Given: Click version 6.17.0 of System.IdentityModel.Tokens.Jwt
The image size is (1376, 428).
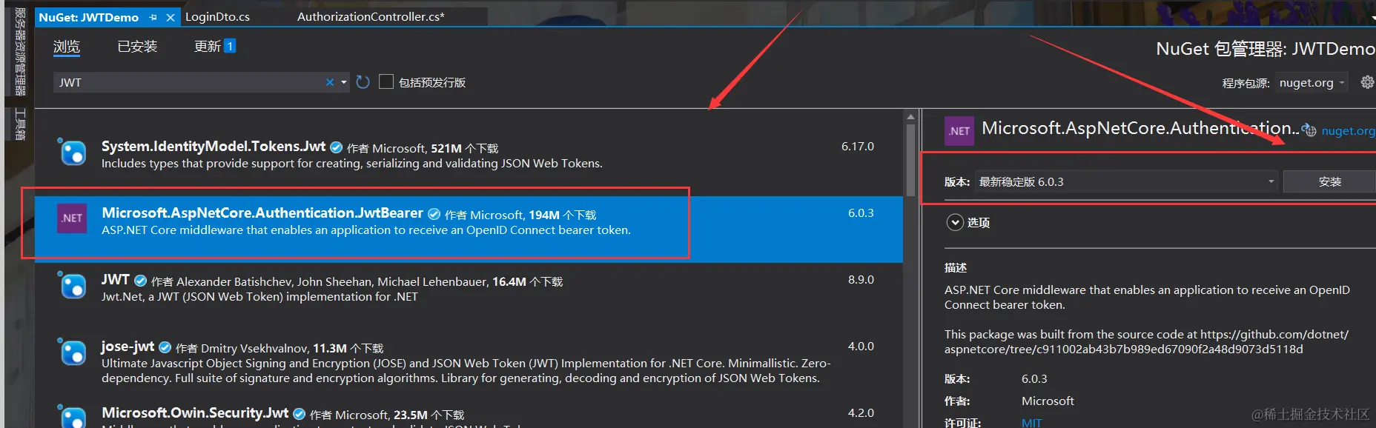Looking at the screenshot, I should click(857, 147).
